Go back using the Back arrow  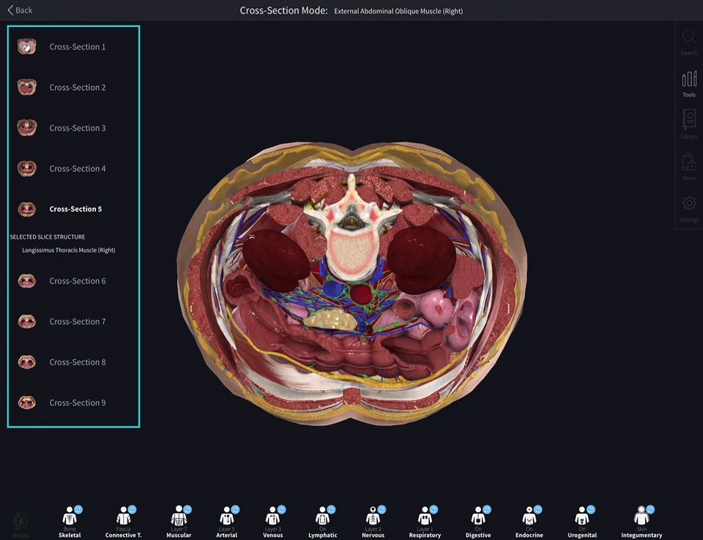(x=20, y=10)
